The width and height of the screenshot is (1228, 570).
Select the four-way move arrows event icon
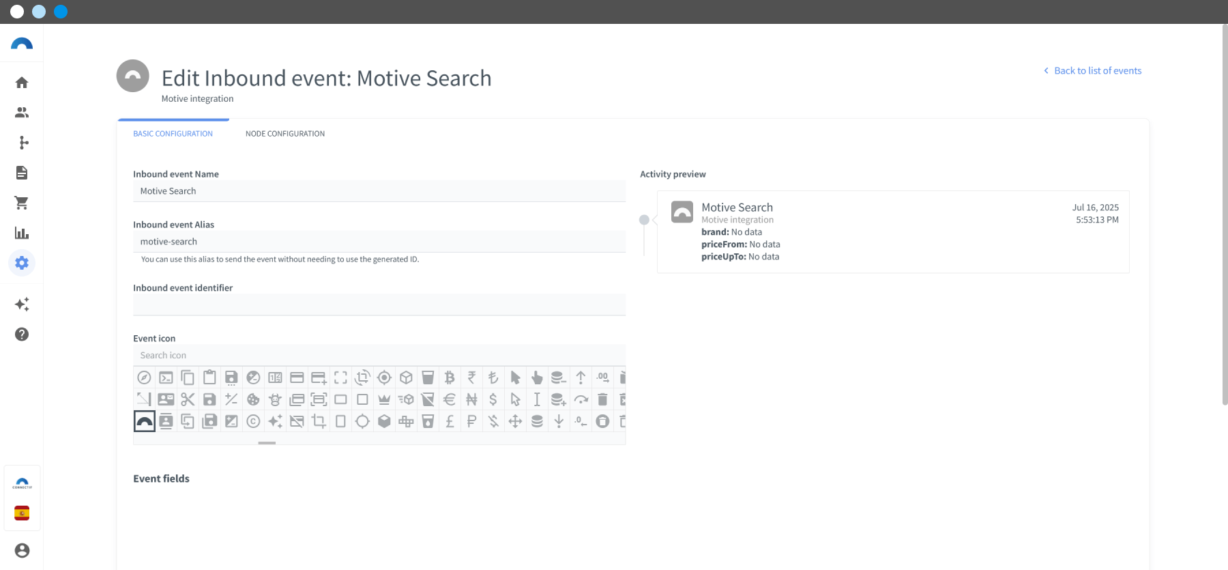515,421
